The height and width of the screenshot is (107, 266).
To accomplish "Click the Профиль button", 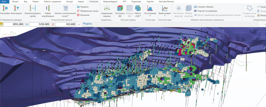I will tap(83, 7).
